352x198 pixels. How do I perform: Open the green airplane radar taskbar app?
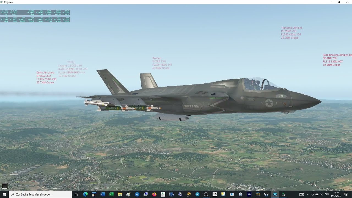point(284,194)
